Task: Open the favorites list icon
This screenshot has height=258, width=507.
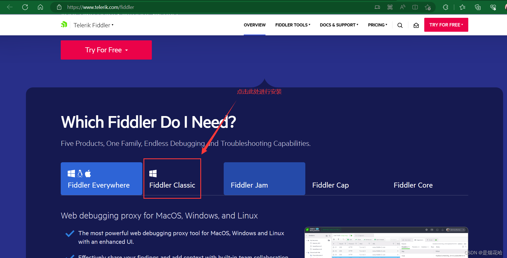Action: 462,7
